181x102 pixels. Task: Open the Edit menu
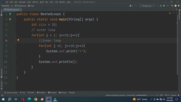click(11, 2)
